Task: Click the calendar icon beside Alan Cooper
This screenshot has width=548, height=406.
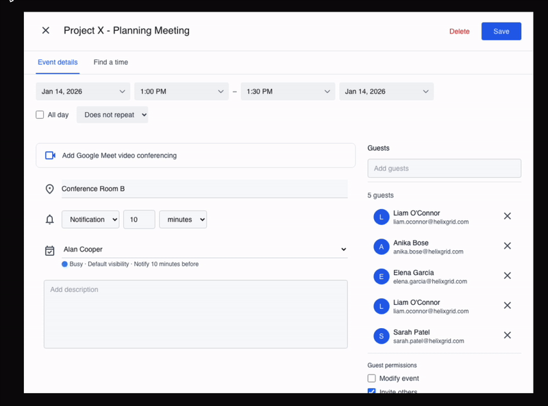Action: coord(50,250)
